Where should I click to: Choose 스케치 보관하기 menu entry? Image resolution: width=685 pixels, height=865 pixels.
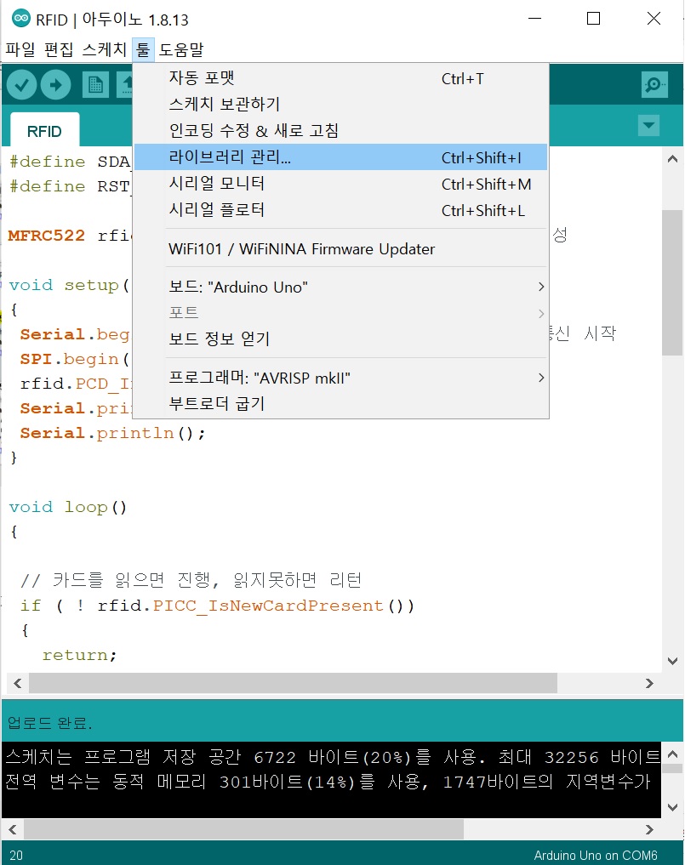(x=341, y=105)
